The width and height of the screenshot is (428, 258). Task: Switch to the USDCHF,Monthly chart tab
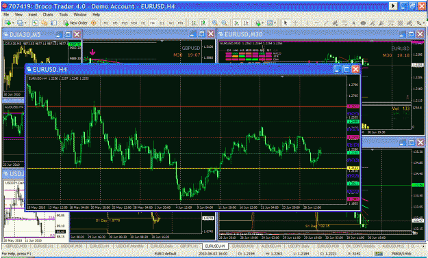point(130,246)
